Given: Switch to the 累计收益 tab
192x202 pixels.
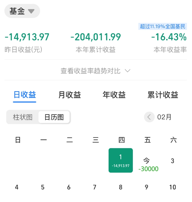Looking at the screenshot, I should [x=163, y=95].
